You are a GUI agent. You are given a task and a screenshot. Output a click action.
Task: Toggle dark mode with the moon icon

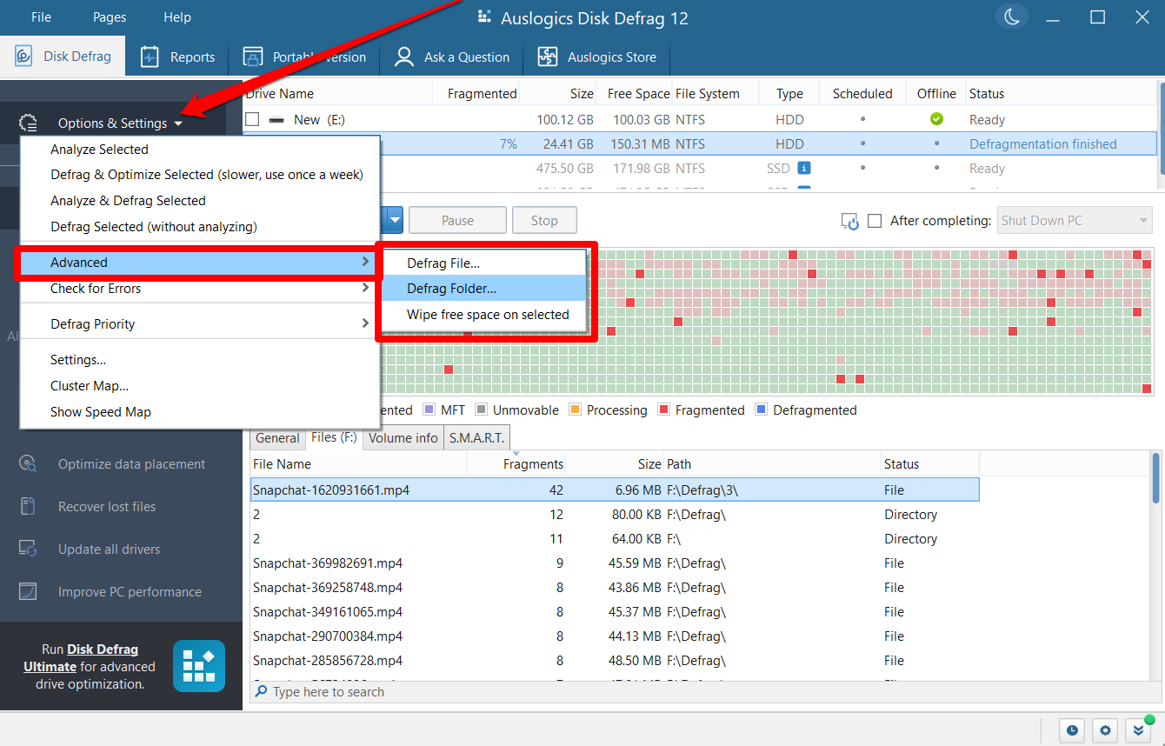tap(1011, 16)
